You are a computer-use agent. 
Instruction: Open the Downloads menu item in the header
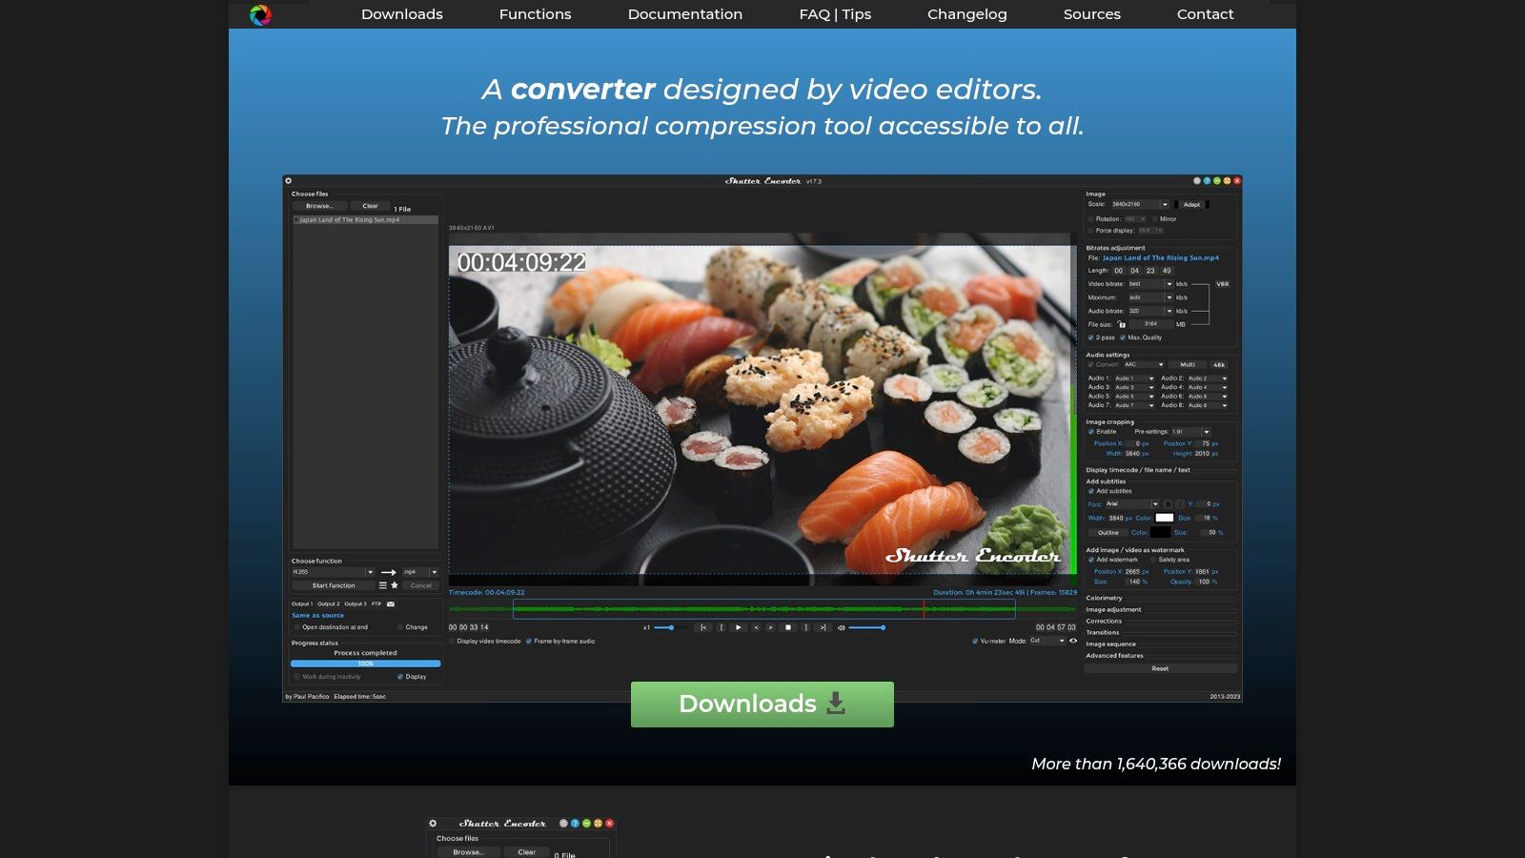pos(402,14)
